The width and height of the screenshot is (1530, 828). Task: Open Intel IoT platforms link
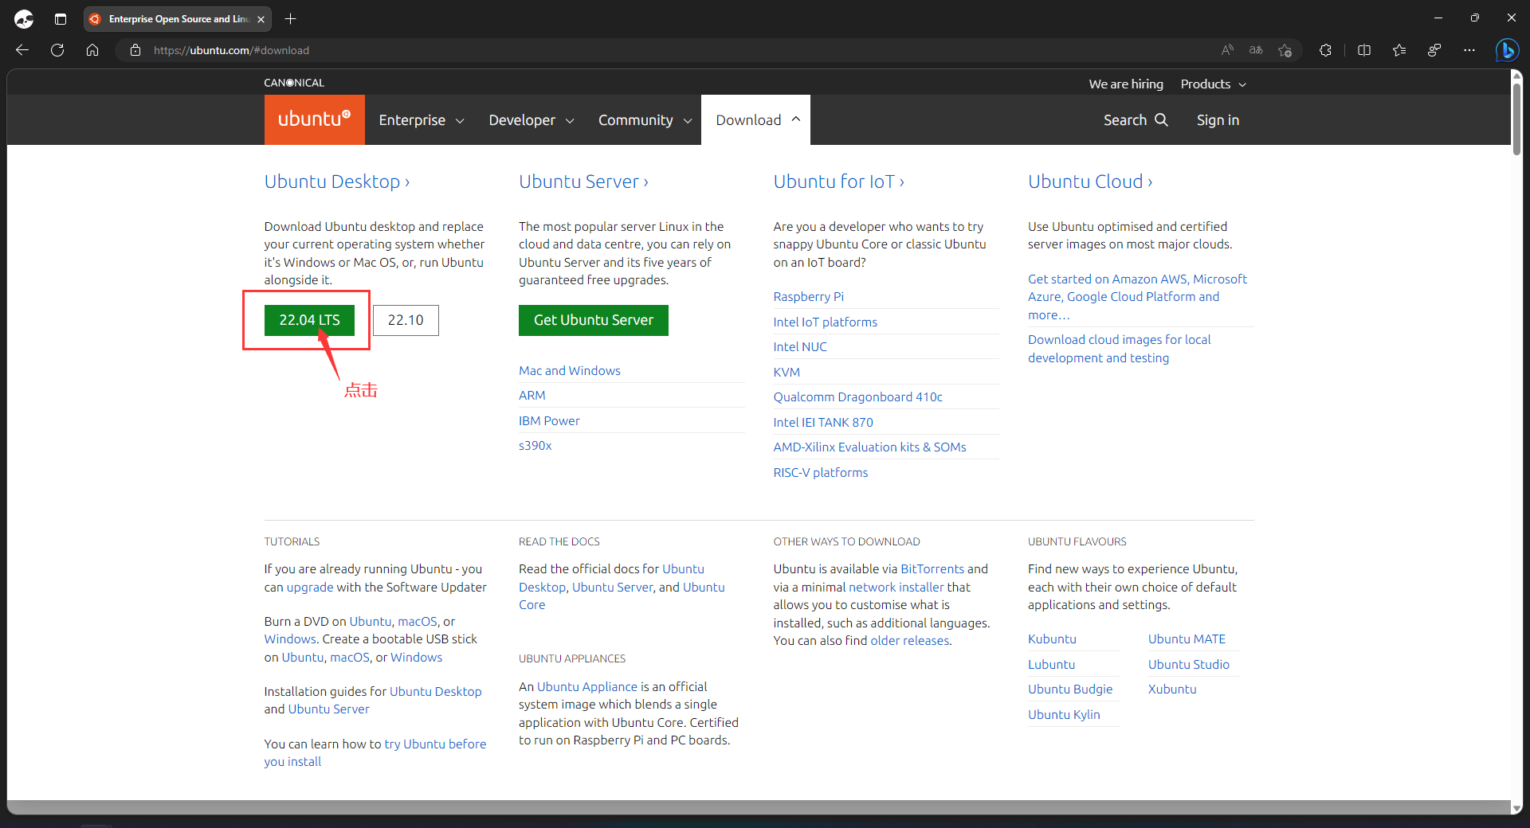point(826,322)
